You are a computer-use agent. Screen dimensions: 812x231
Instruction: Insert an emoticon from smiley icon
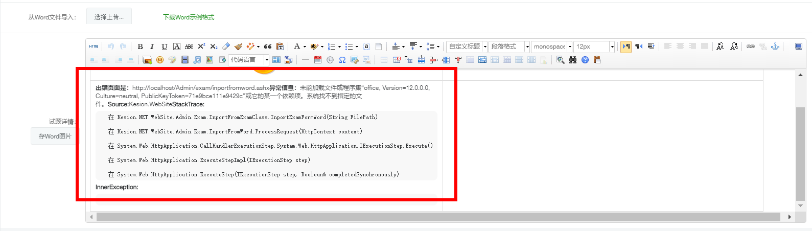click(x=160, y=60)
